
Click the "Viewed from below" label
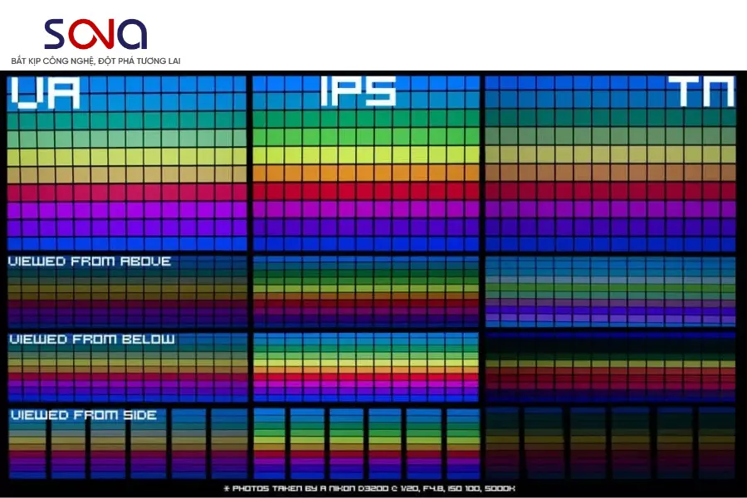pyautogui.click(x=91, y=339)
